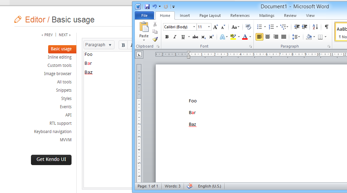The height and width of the screenshot is (193, 347).
Task: Open the Font dialog launcher
Action: pyautogui.click(x=250, y=47)
